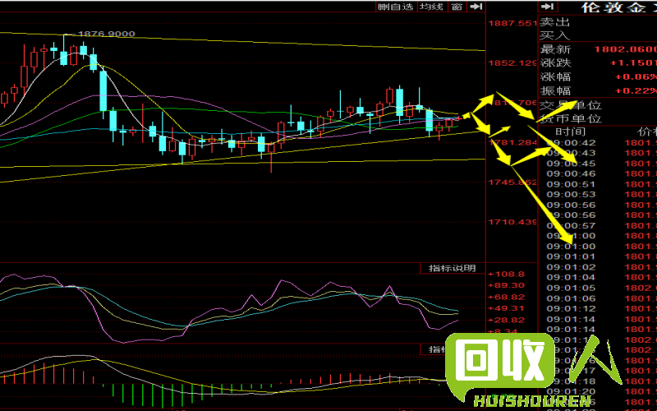Click the arrow icon left of the 伦敦金 title

coord(547,7)
